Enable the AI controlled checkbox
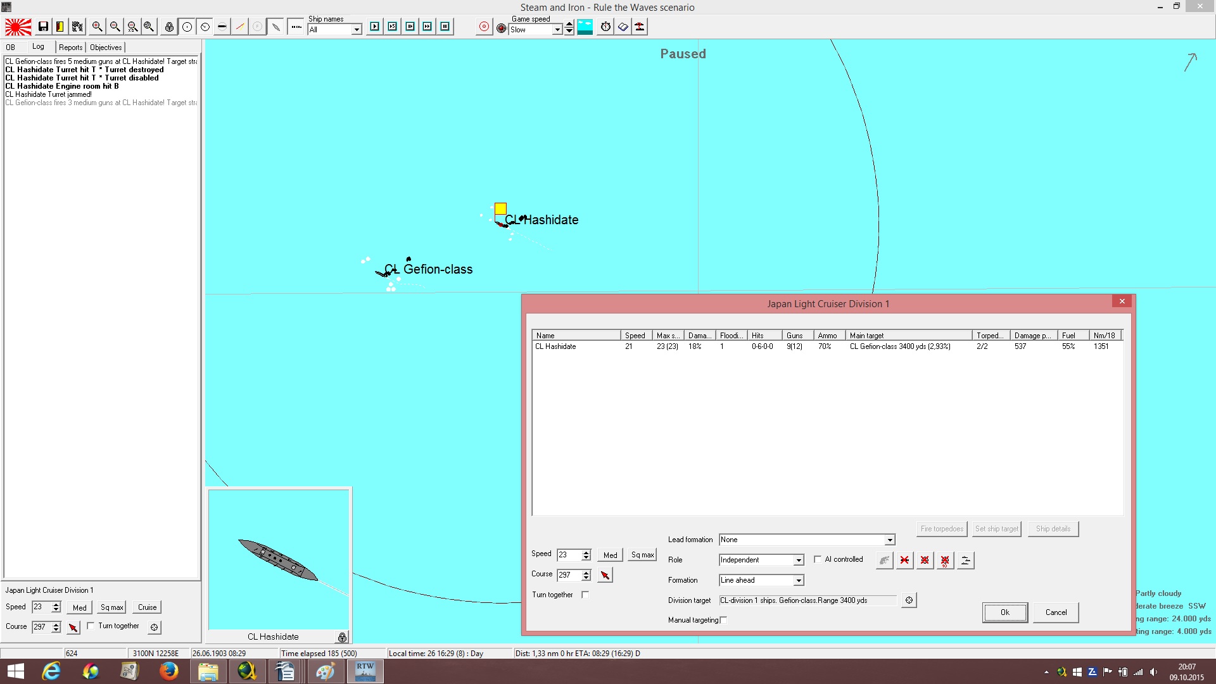 (818, 559)
